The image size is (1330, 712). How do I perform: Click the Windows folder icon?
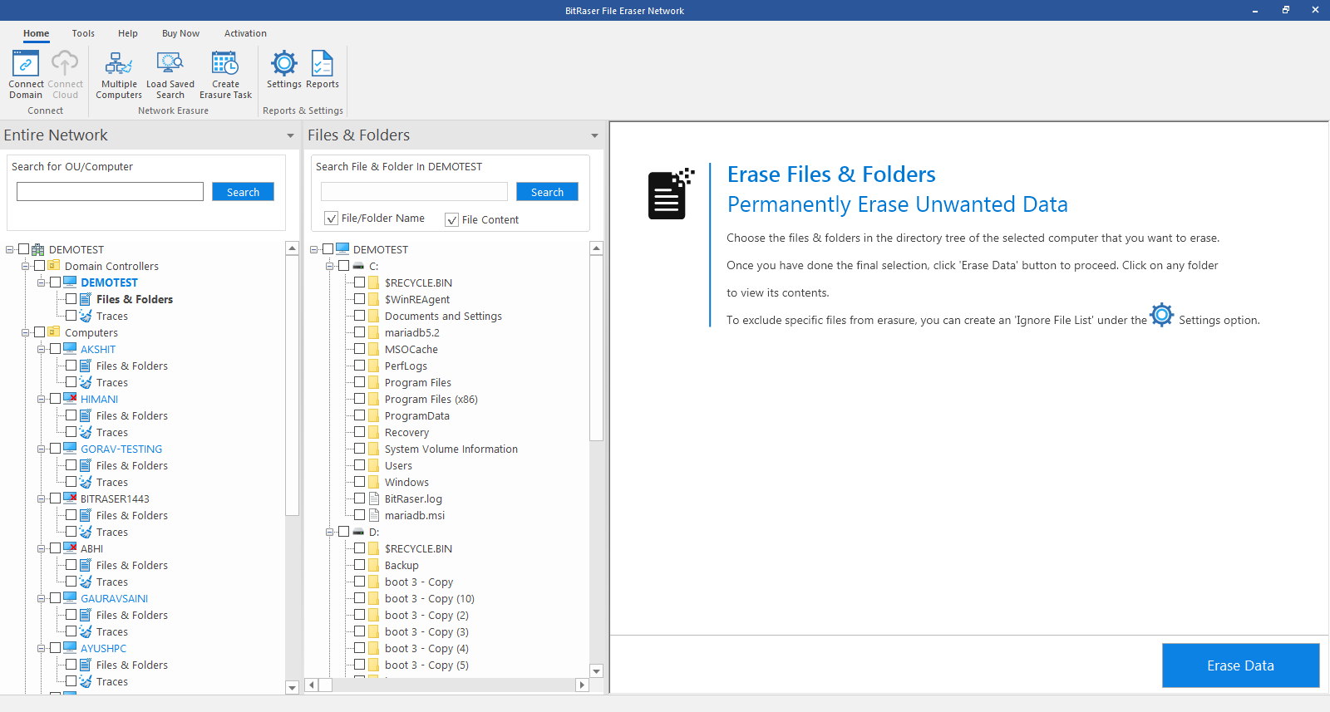pos(374,482)
